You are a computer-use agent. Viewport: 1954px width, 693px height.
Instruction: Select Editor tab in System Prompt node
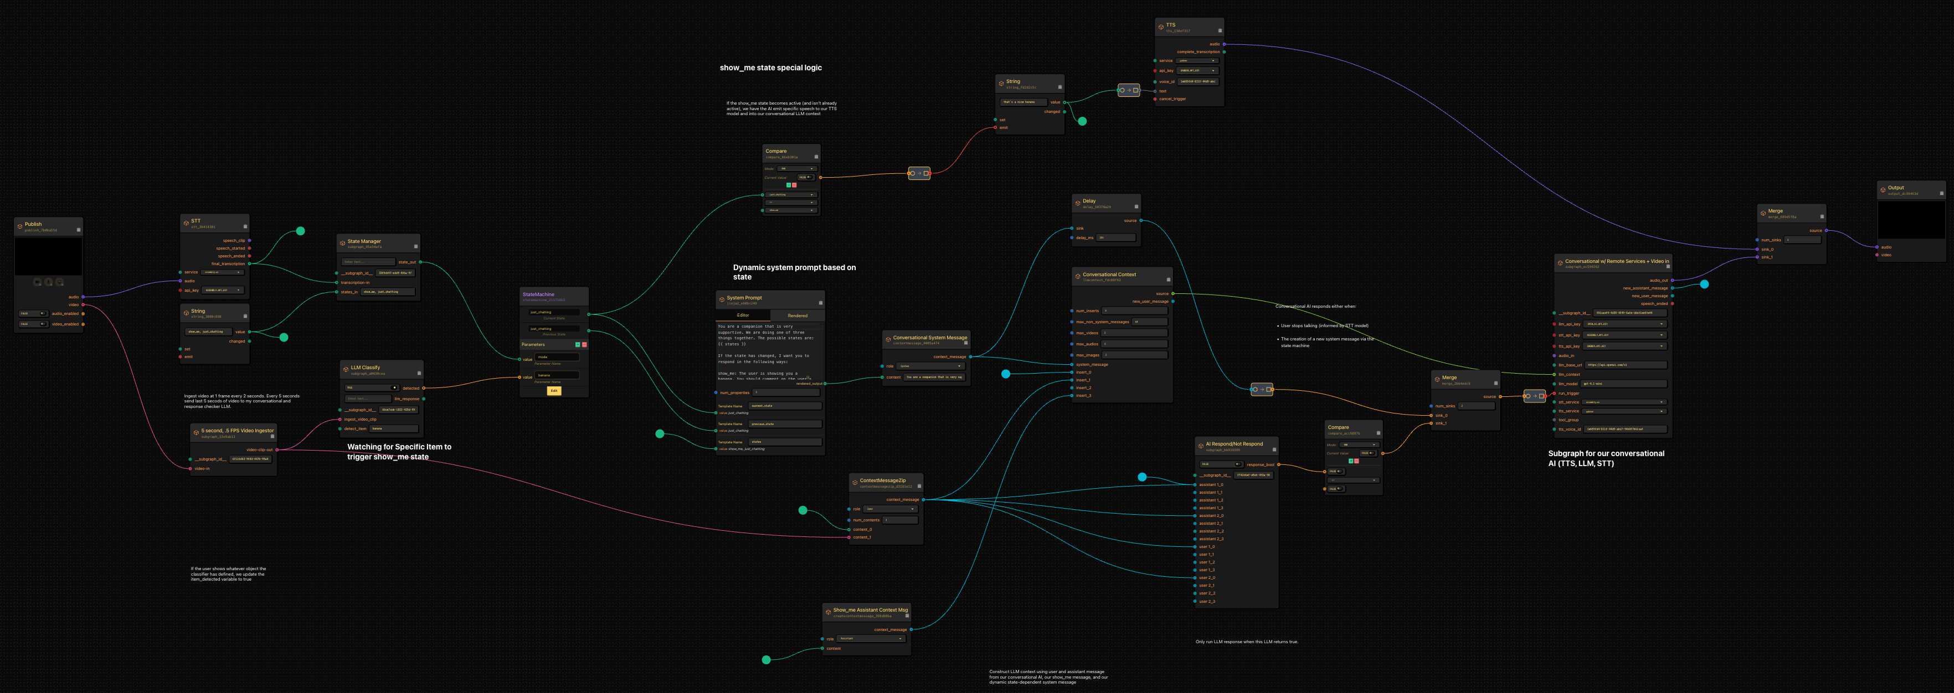click(x=743, y=316)
